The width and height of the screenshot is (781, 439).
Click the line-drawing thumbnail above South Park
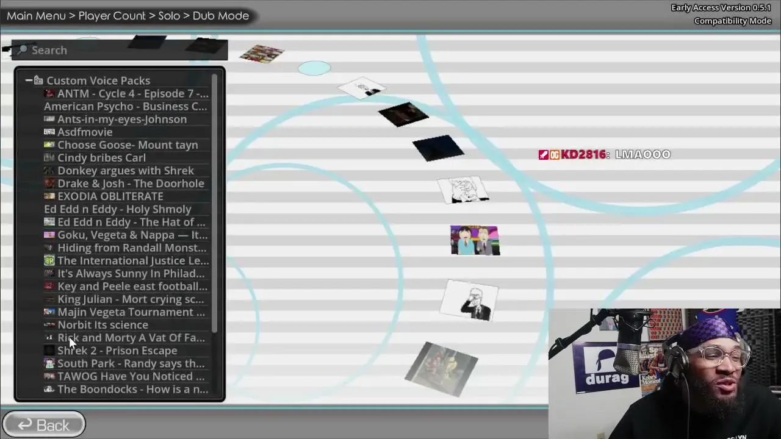[x=462, y=190]
